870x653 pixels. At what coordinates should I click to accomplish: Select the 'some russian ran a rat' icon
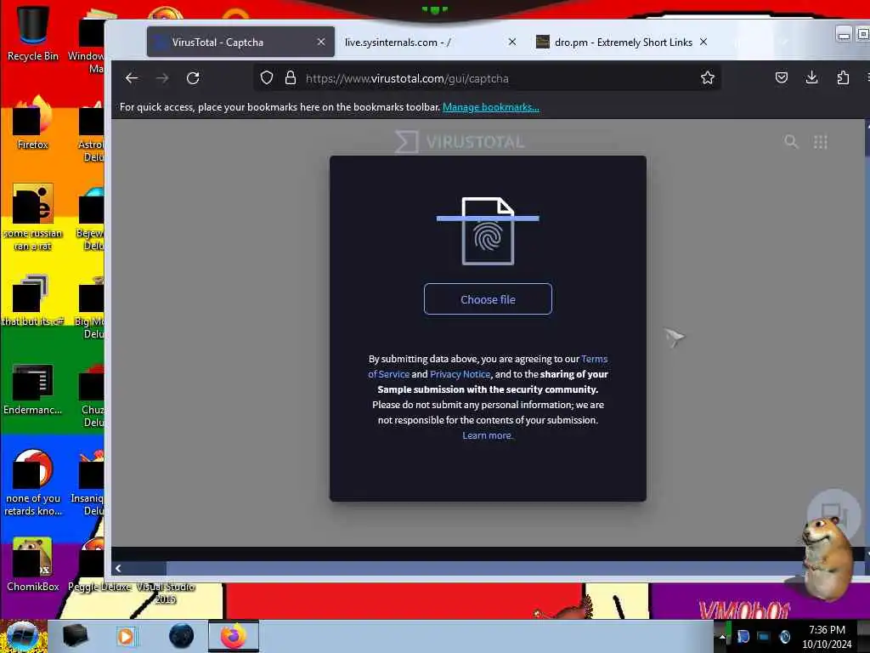32,218
